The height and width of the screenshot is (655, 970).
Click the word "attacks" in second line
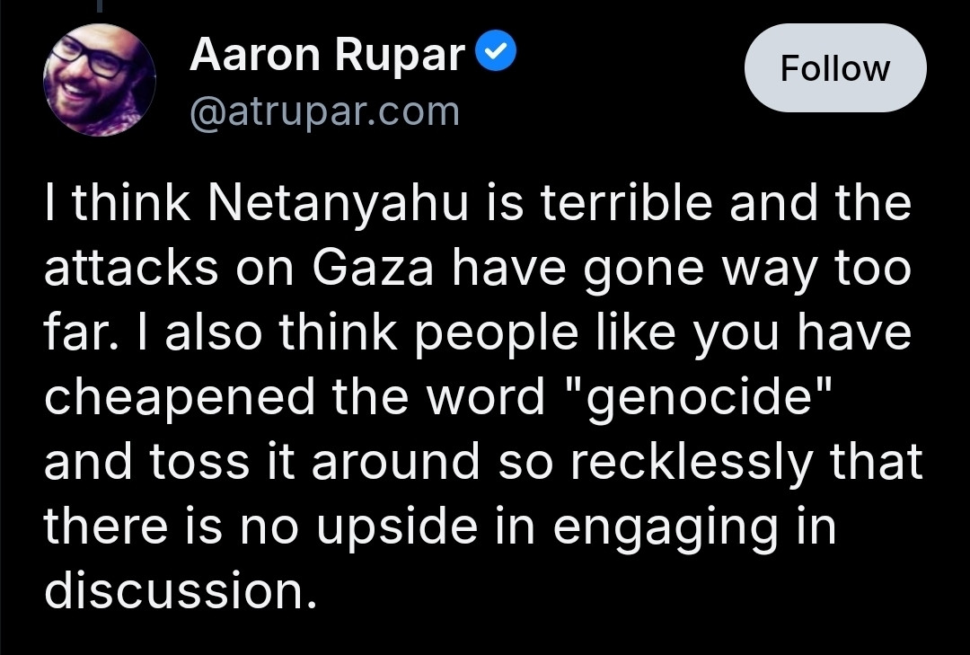click(x=131, y=269)
